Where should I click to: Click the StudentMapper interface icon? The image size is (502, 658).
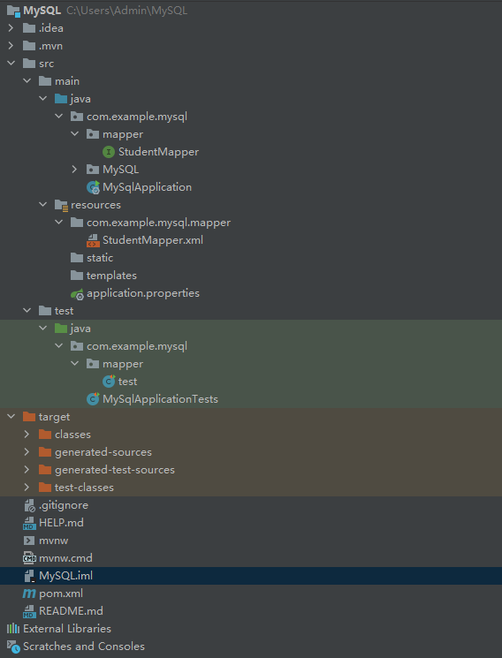click(109, 152)
